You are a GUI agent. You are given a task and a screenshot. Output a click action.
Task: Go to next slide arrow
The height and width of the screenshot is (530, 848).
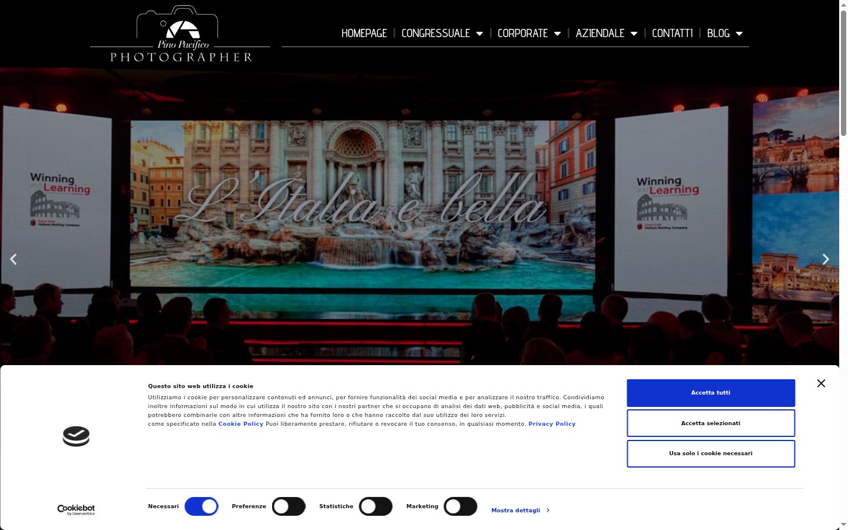pos(826,259)
